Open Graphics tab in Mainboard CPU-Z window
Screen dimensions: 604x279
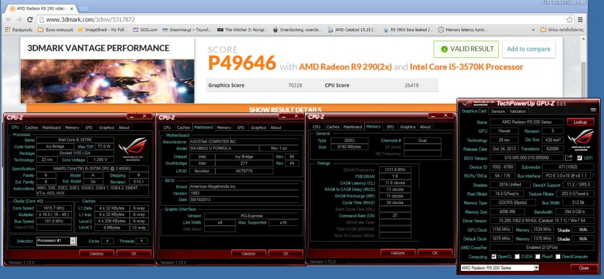coord(258,128)
